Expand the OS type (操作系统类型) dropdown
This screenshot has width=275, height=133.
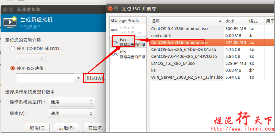click(x=72, y=102)
